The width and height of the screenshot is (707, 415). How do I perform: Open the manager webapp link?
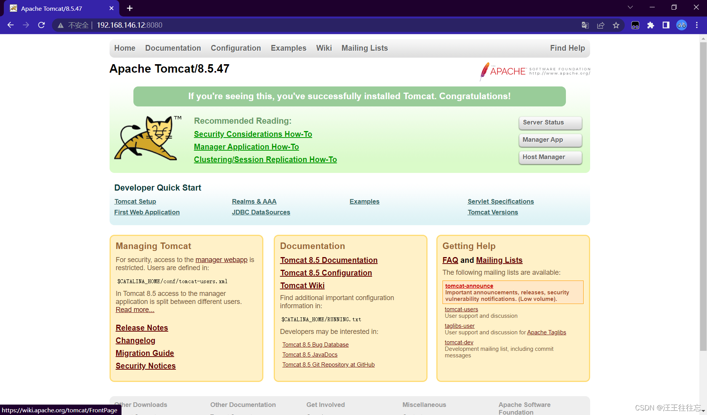(x=221, y=260)
